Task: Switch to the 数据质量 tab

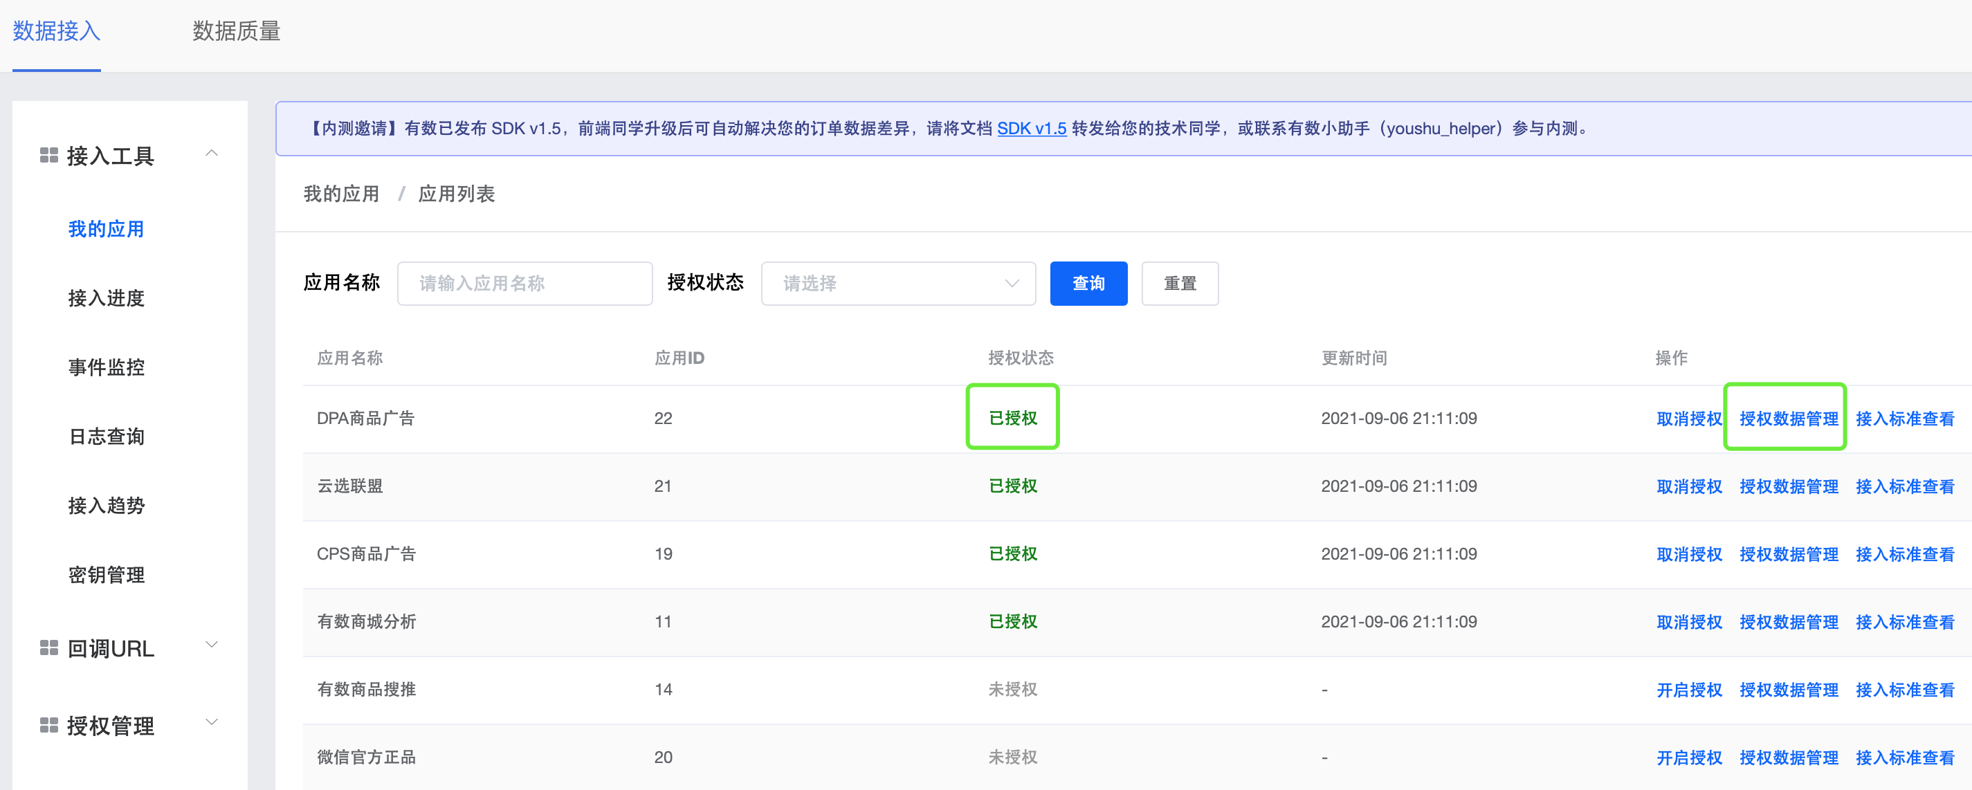Action: [x=237, y=31]
